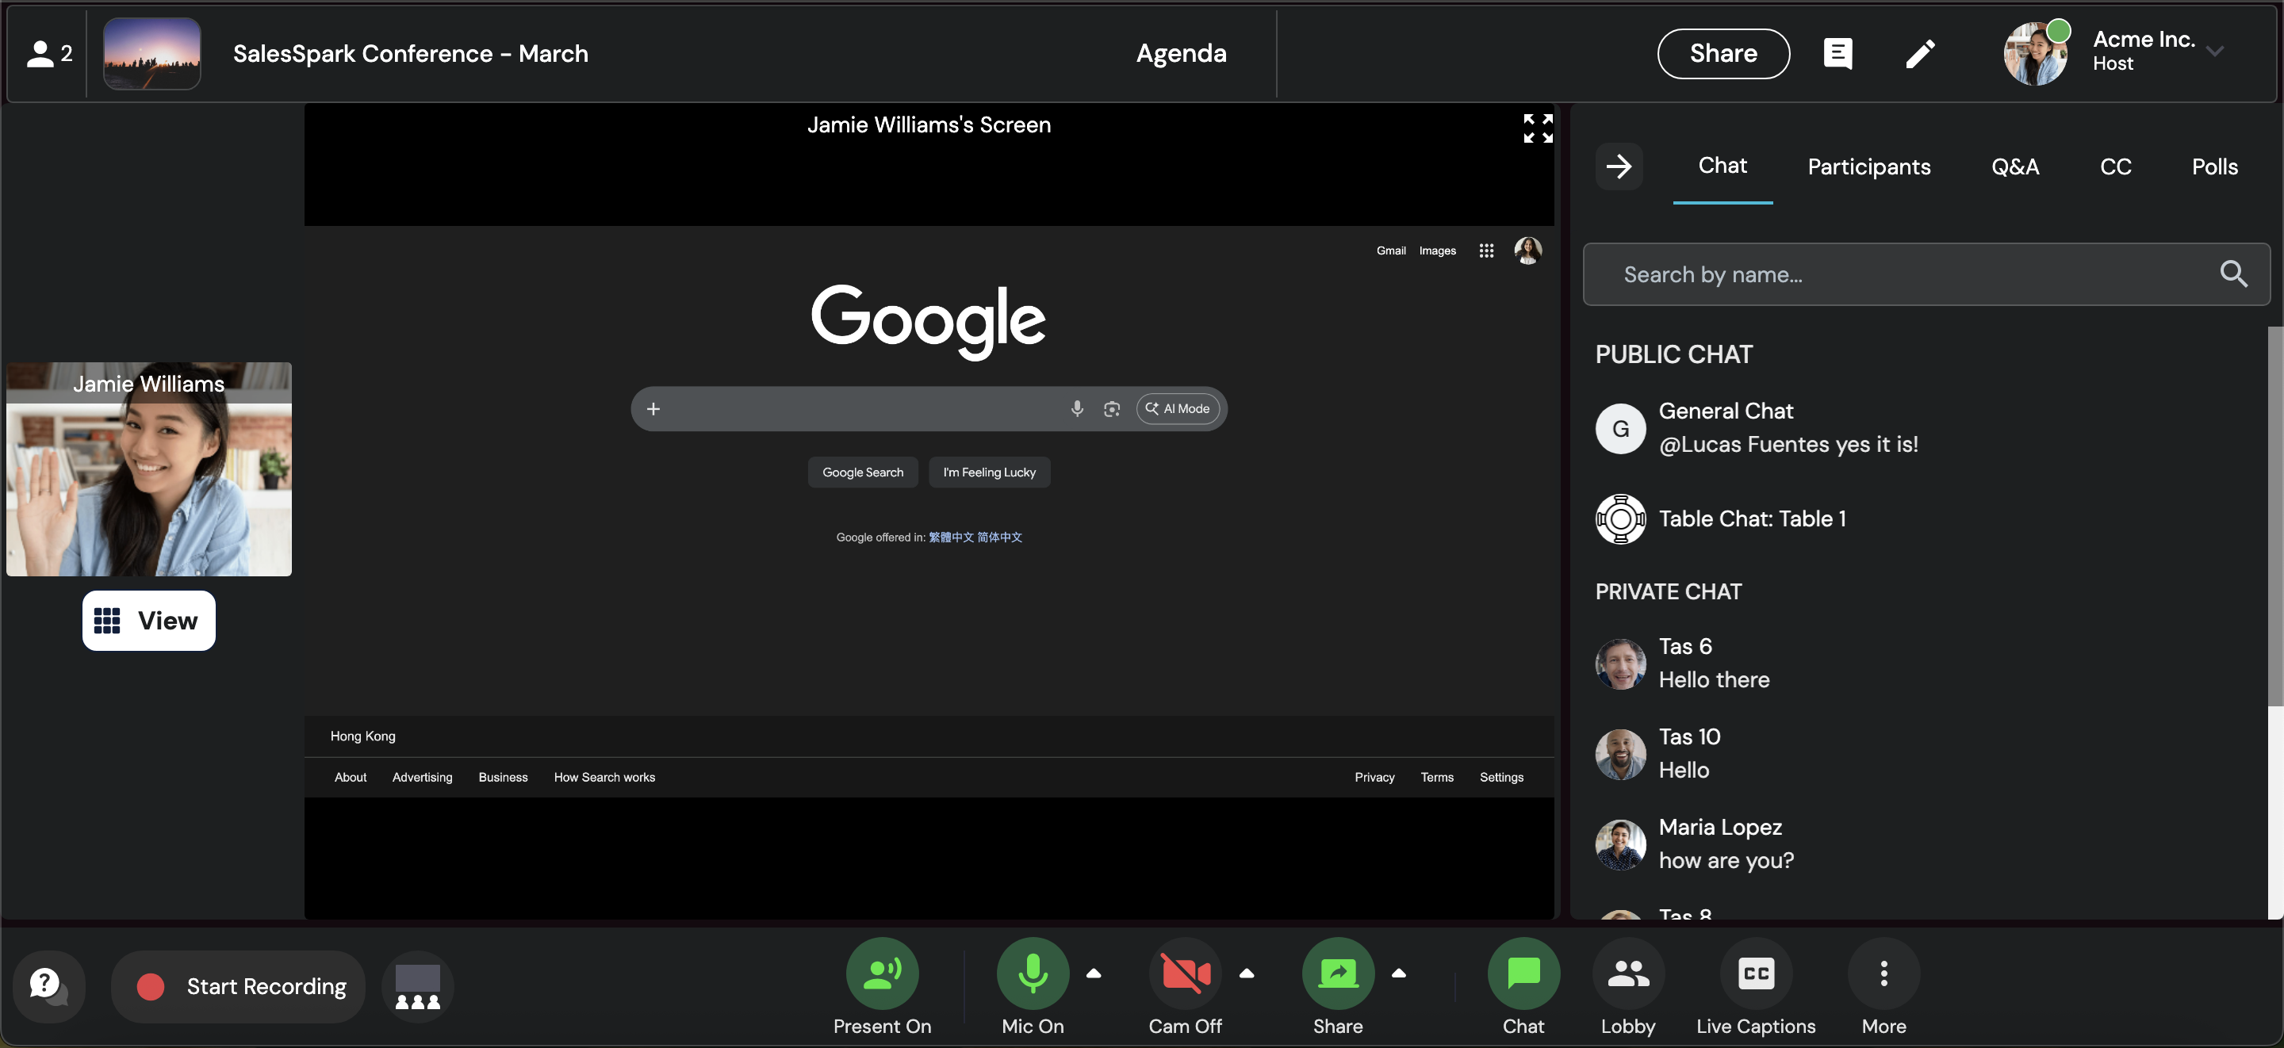Expand the shared screen to fullscreen
The width and height of the screenshot is (2284, 1048).
pyautogui.click(x=1538, y=128)
